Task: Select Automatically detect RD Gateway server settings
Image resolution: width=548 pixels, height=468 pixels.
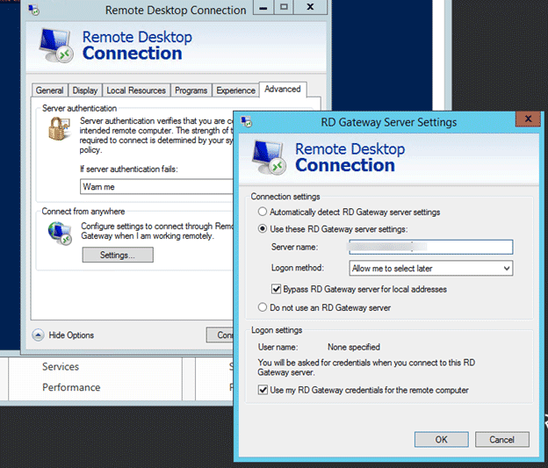Action: [x=263, y=212]
